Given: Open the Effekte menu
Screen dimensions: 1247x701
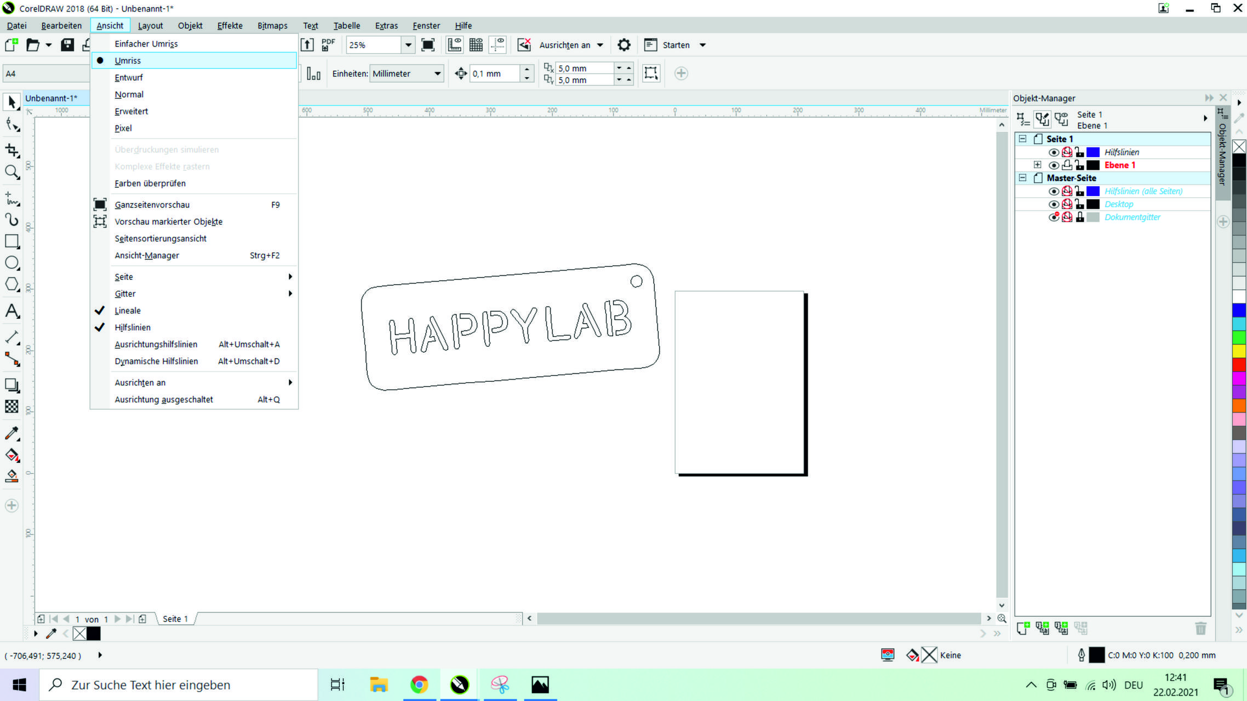Looking at the screenshot, I should click(x=230, y=26).
